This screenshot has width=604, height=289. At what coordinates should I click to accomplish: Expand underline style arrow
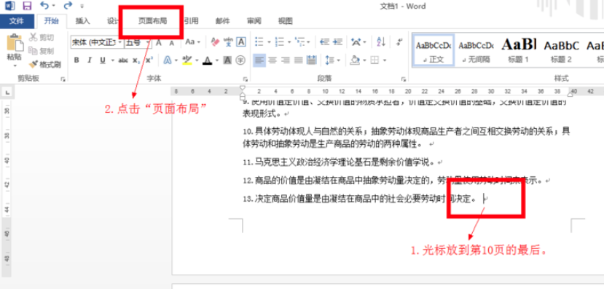pos(112,60)
